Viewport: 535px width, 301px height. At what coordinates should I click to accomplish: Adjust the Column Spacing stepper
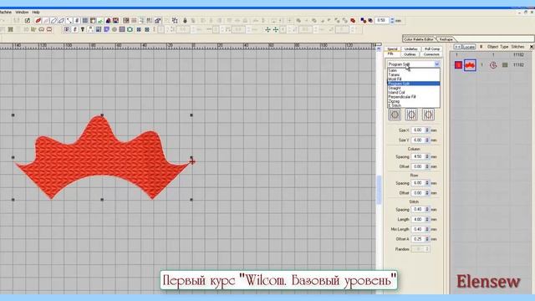tap(427, 156)
